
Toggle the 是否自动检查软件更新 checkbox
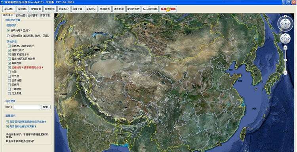click(x=8, y=126)
